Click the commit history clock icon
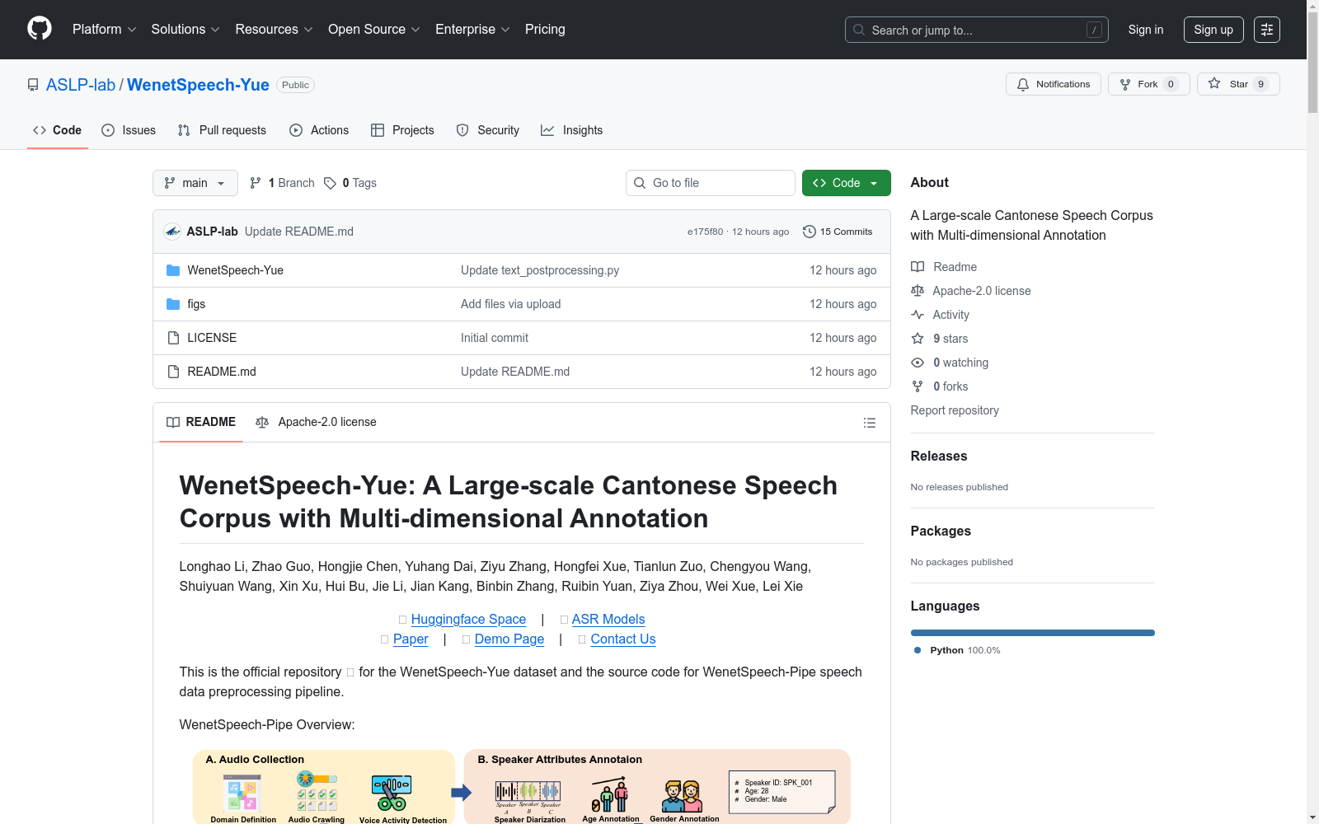The image size is (1319, 824). 810,232
